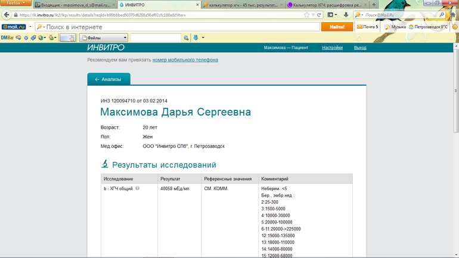Switch to the Входящие mail.ru tab
Viewport: 459px width, 258px height.
click(75, 5)
